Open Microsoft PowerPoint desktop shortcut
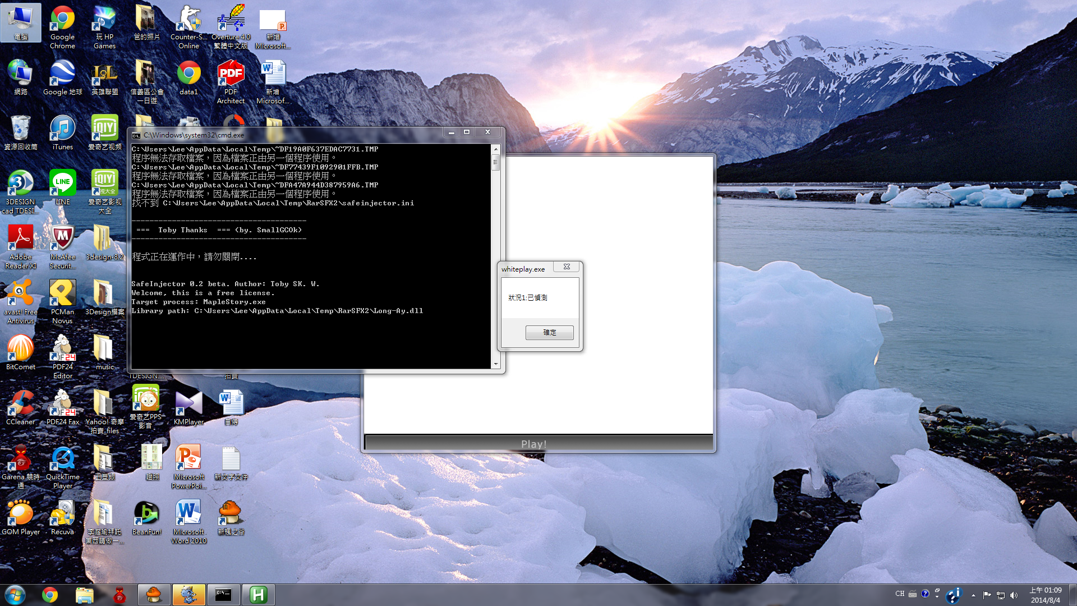This screenshot has height=606, width=1077. tap(188, 467)
